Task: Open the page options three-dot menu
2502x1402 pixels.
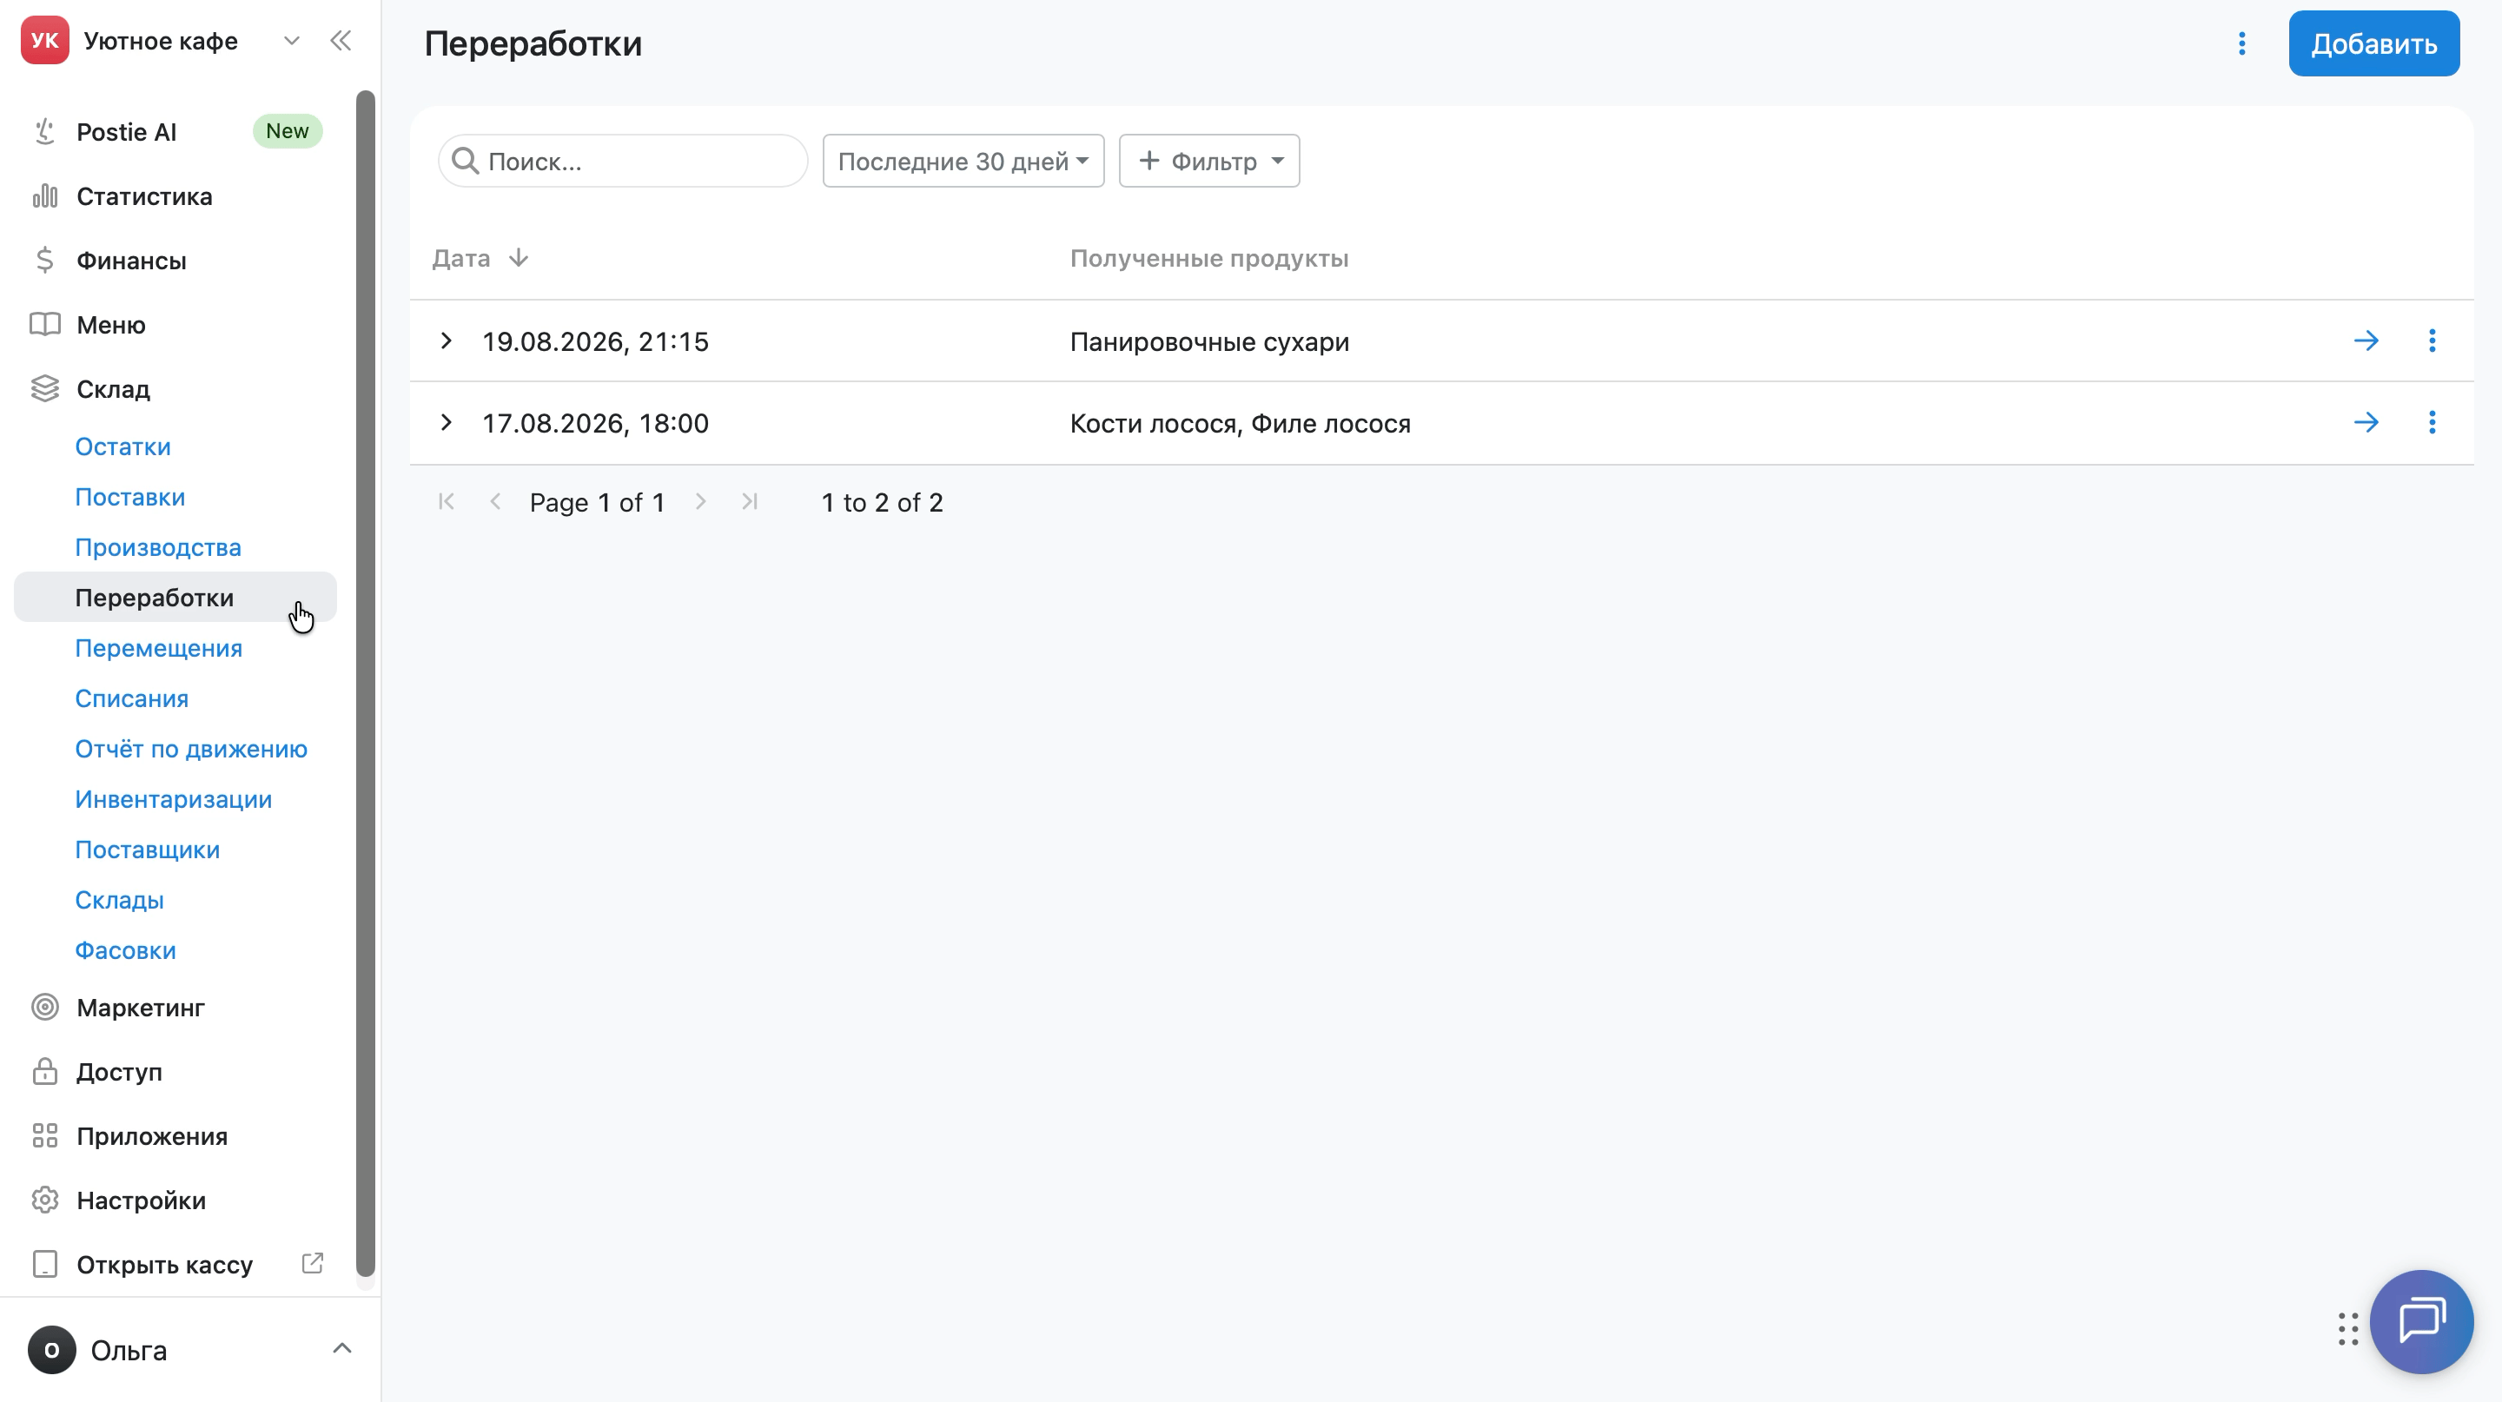Action: tap(2241, 43)
